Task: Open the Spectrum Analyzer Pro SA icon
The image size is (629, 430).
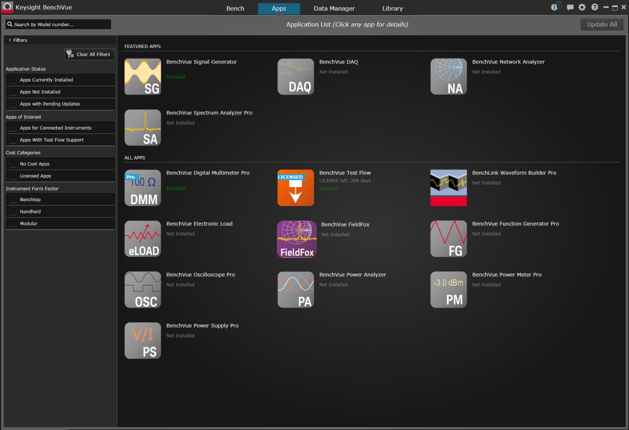Action: [143, 127]
